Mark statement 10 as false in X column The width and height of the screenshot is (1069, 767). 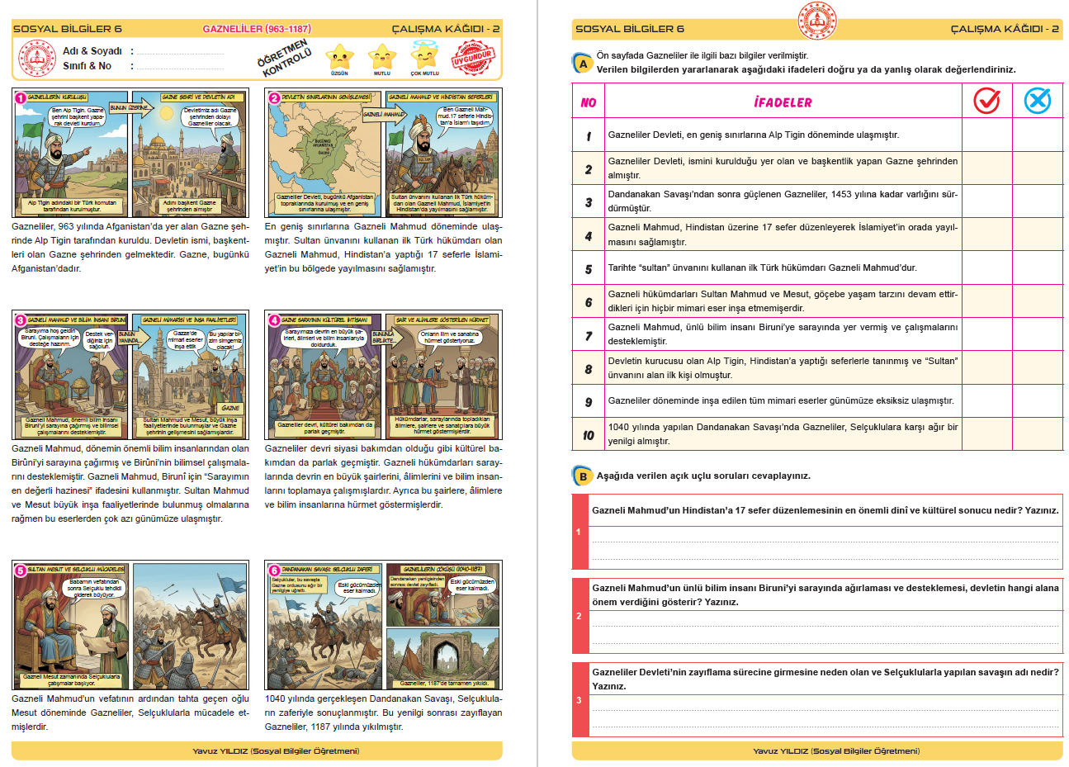click(1037, 434)
